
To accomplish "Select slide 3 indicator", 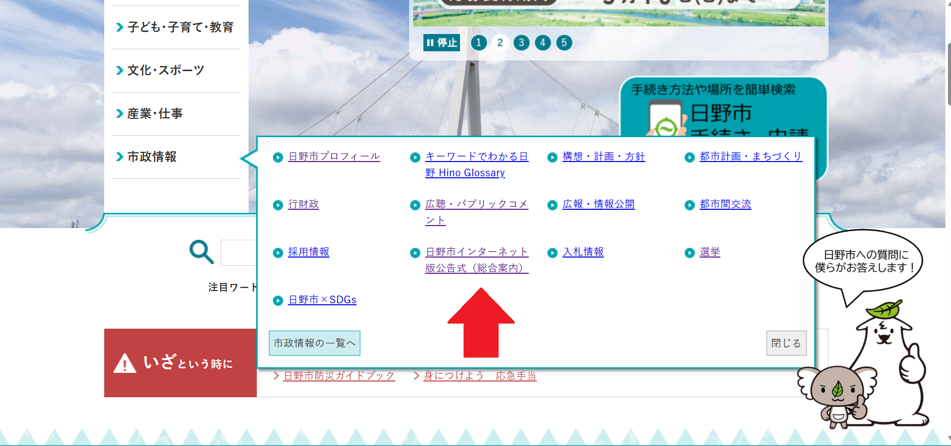I will pos(521,43).
